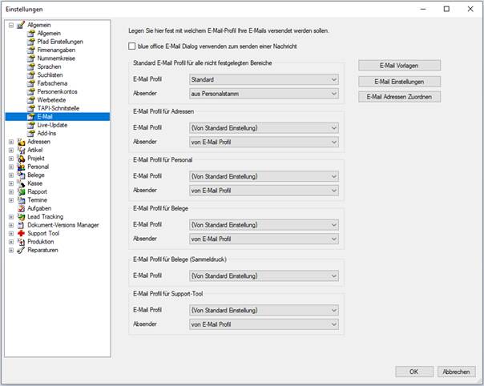Confirm settings with the OK button
The width and height of the screenshot is (484, 386).
tap(414, 372)
